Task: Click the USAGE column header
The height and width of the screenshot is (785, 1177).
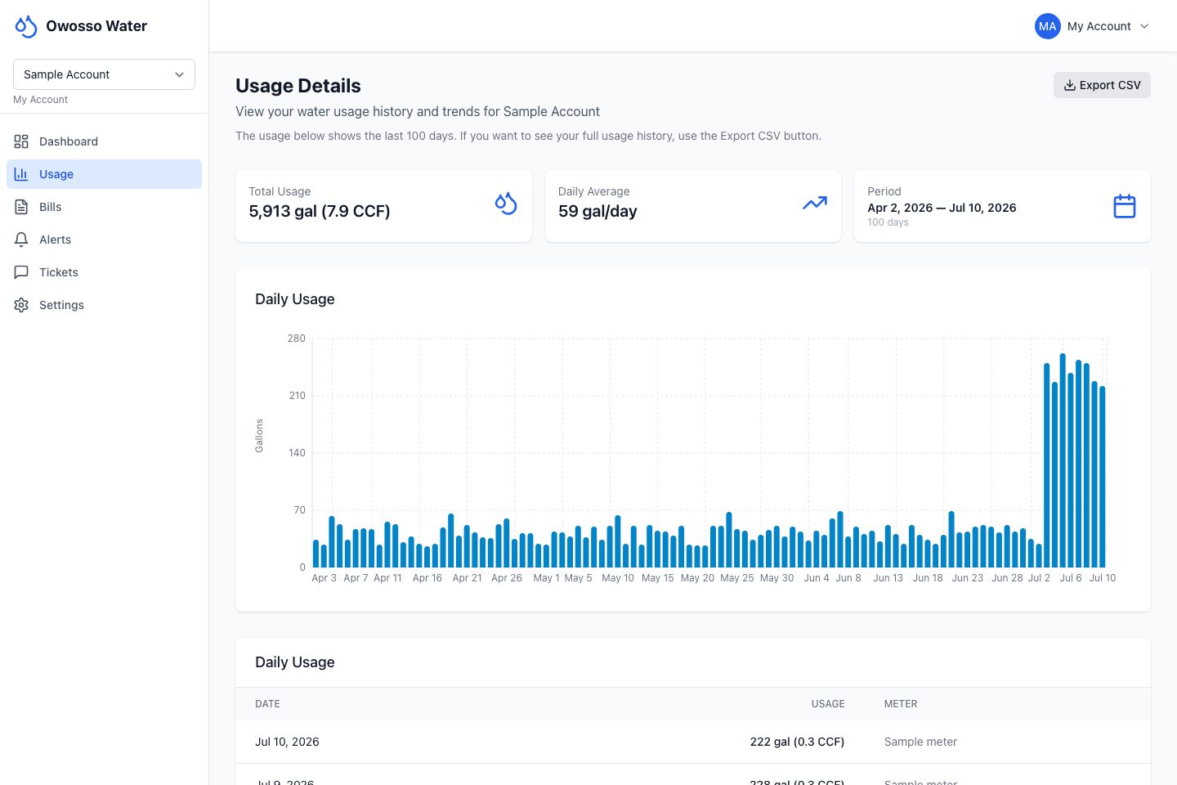Action: [828, 704]
